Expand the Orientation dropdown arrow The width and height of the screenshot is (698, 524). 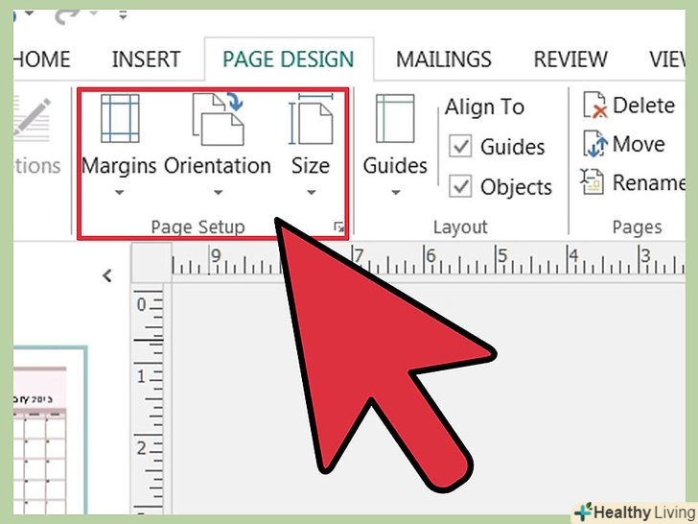click(x=218, y=193)
